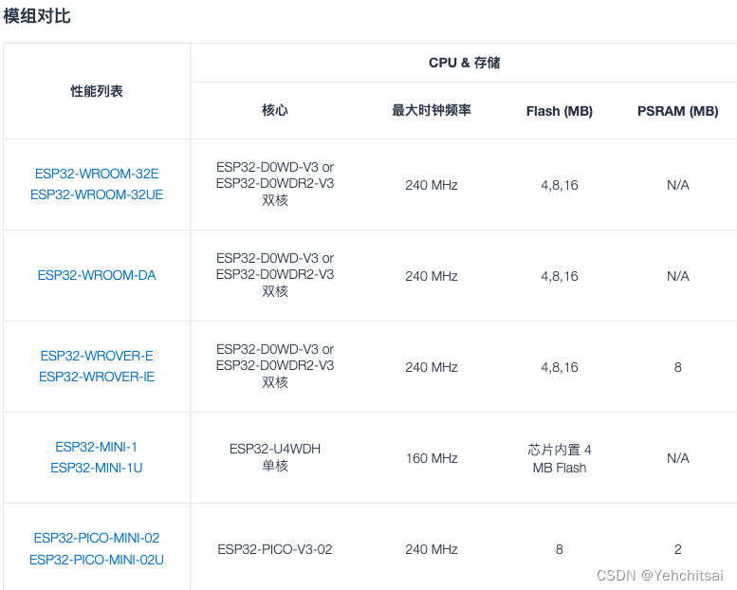
Task: Select PSRAM N/A in ESP32-WROOM-DA row
Action: (x=678, y=276)
